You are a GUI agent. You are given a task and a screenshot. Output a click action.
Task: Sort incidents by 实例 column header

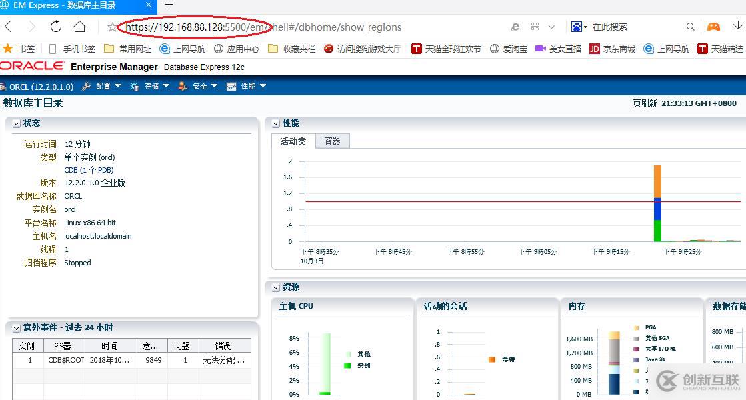[x=27, y=346]
